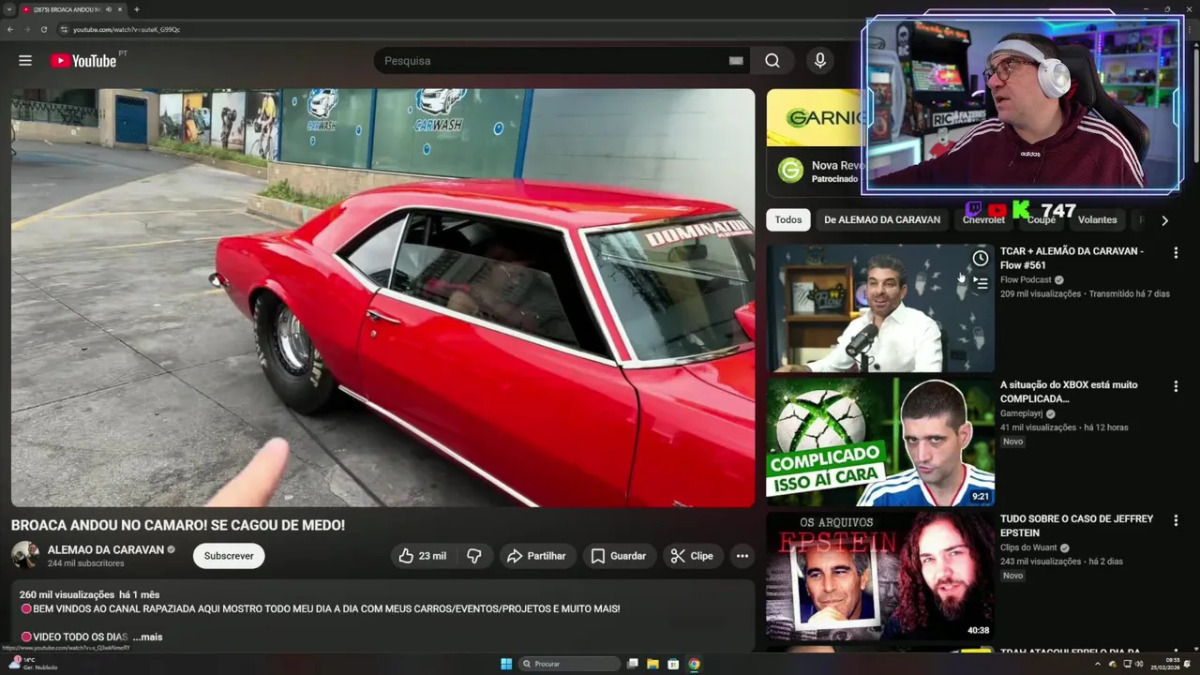Go to YouTube home via logo
1200x675 pixels.
coord(83,61)
